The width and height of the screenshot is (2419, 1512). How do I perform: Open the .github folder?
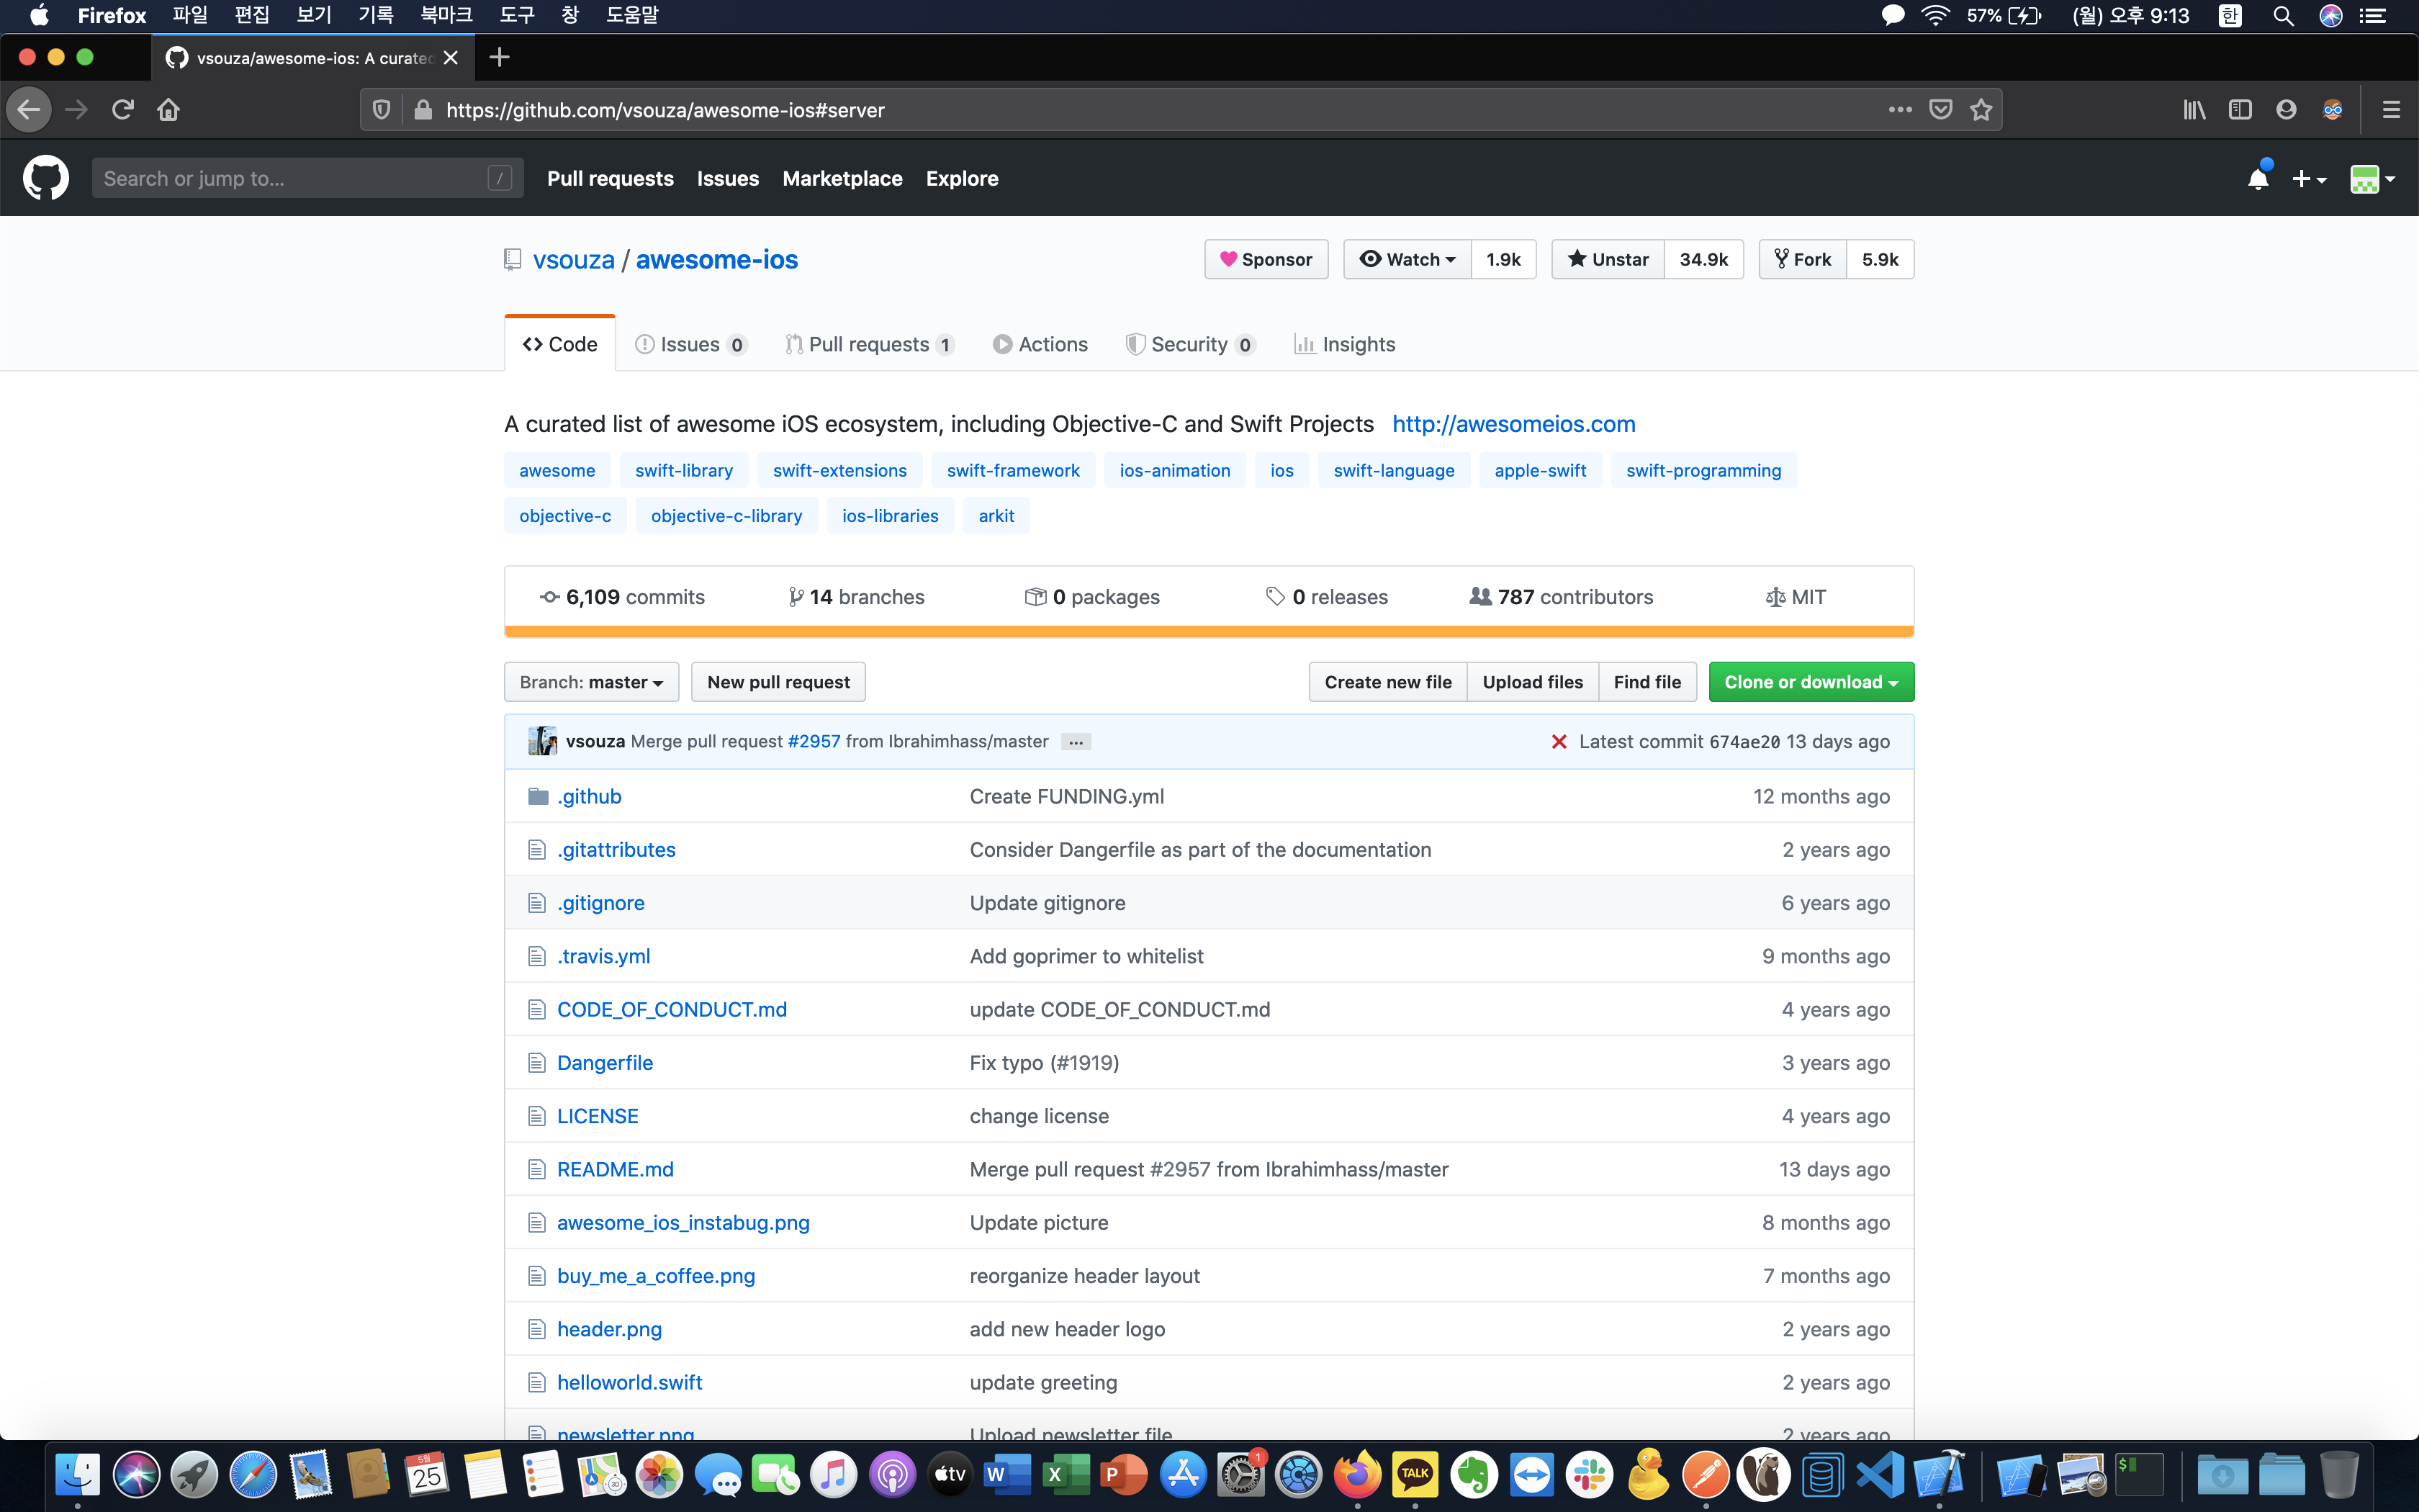590,796
